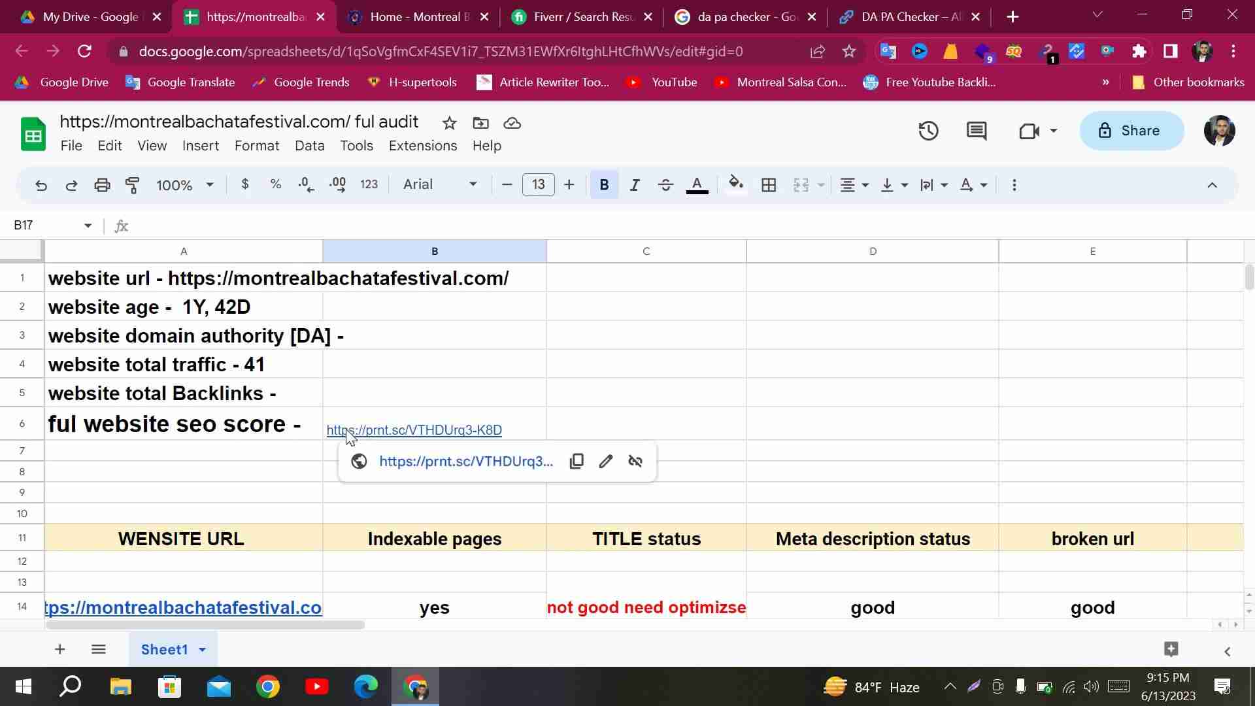Toggle italic formatting
This screenshot has width=1255, height=706.
pyautogui.click(x=634, y=185)
